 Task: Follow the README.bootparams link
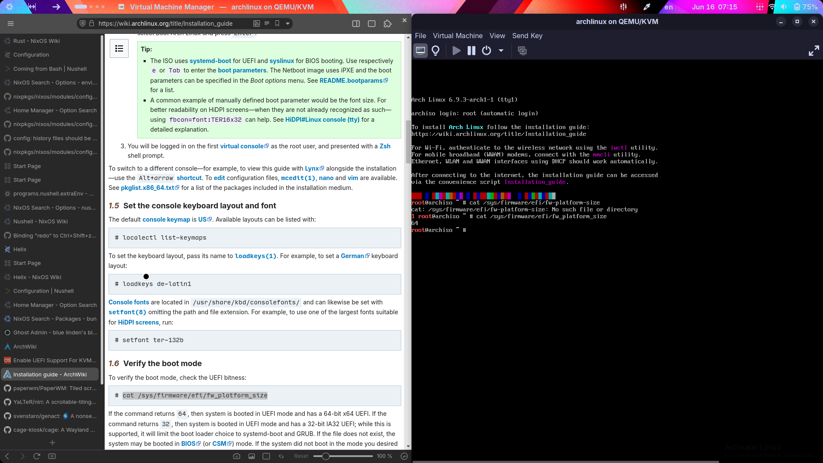tap(353, 81)
